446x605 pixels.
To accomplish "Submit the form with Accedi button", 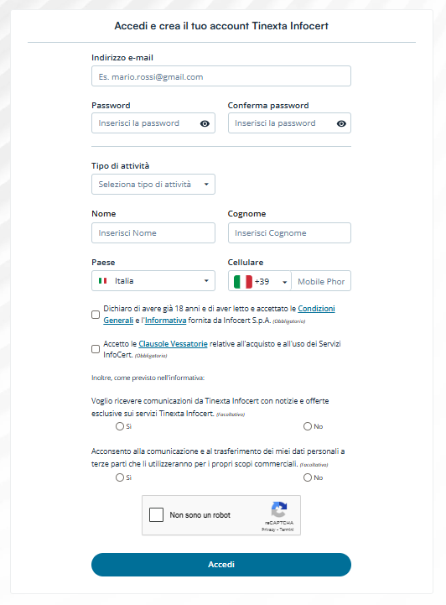I will 221,565.
